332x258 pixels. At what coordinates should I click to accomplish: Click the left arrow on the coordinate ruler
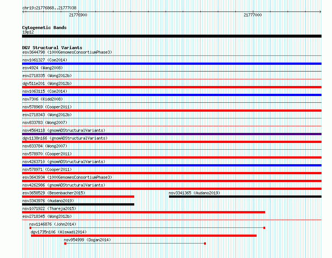pos(23,12)
